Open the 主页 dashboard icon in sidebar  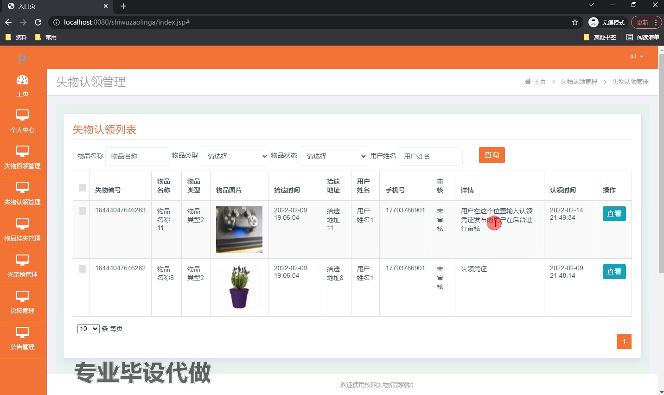(x=22, y=80)
